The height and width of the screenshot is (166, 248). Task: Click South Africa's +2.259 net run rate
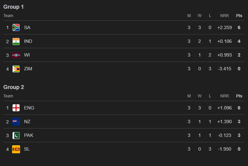pyautogui.click(x=224, y=27)
